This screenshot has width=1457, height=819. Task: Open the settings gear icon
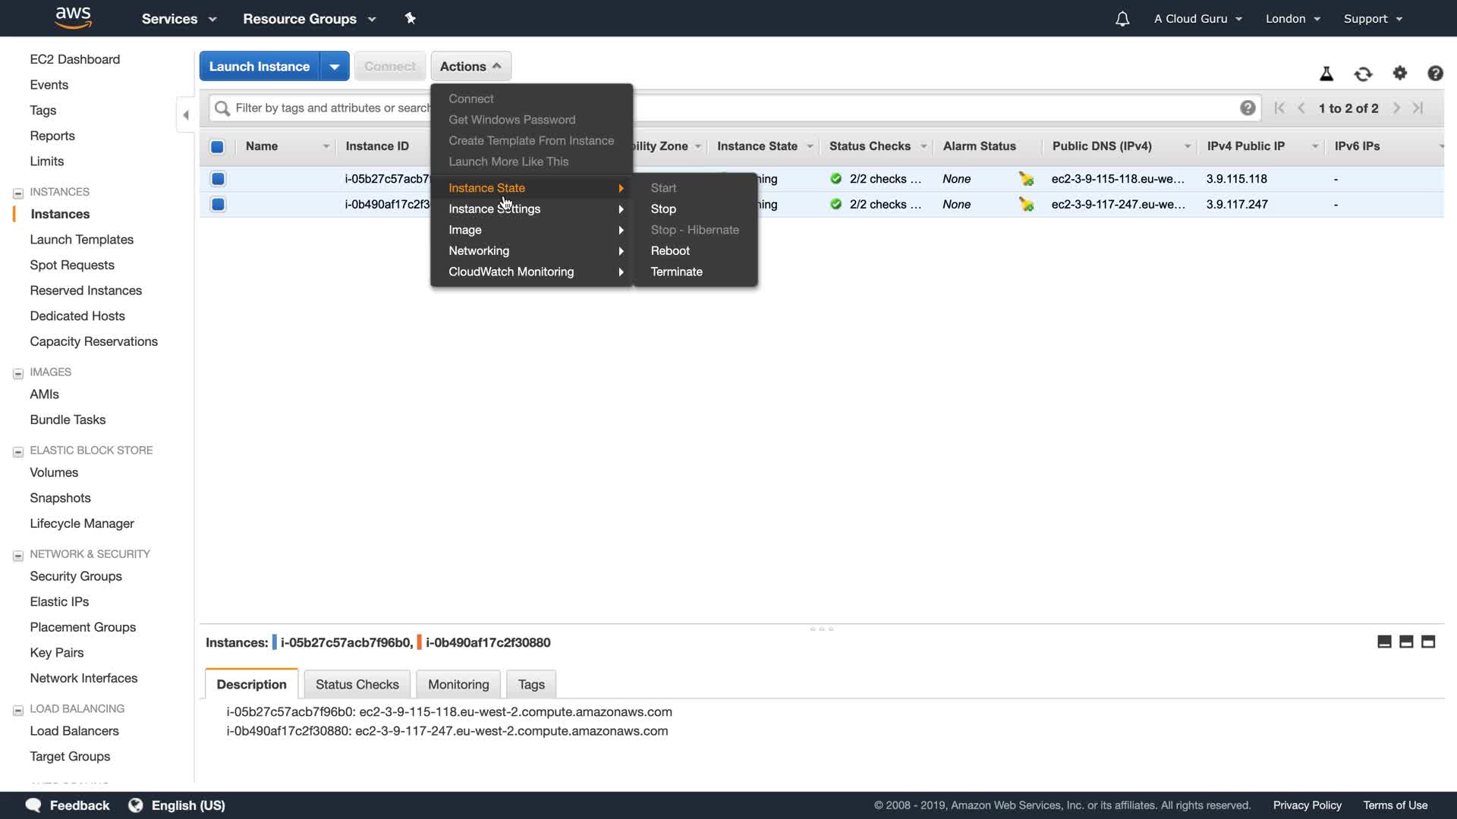pos(1399,73)
